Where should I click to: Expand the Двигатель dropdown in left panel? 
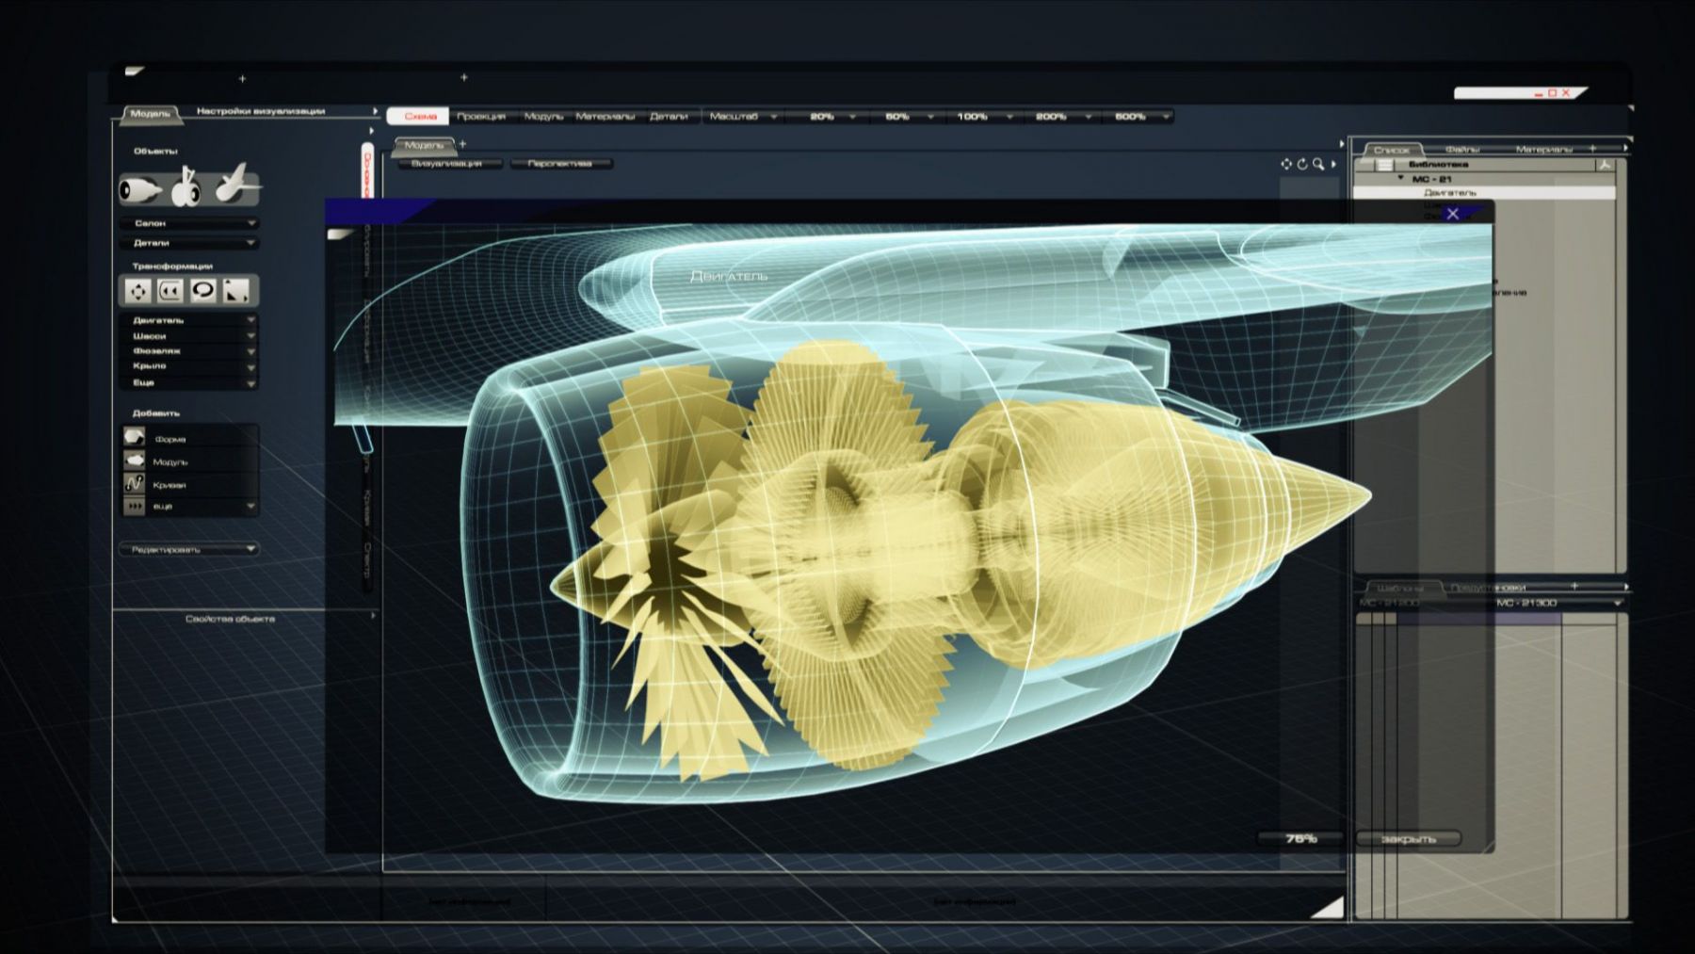pos(189,320)
